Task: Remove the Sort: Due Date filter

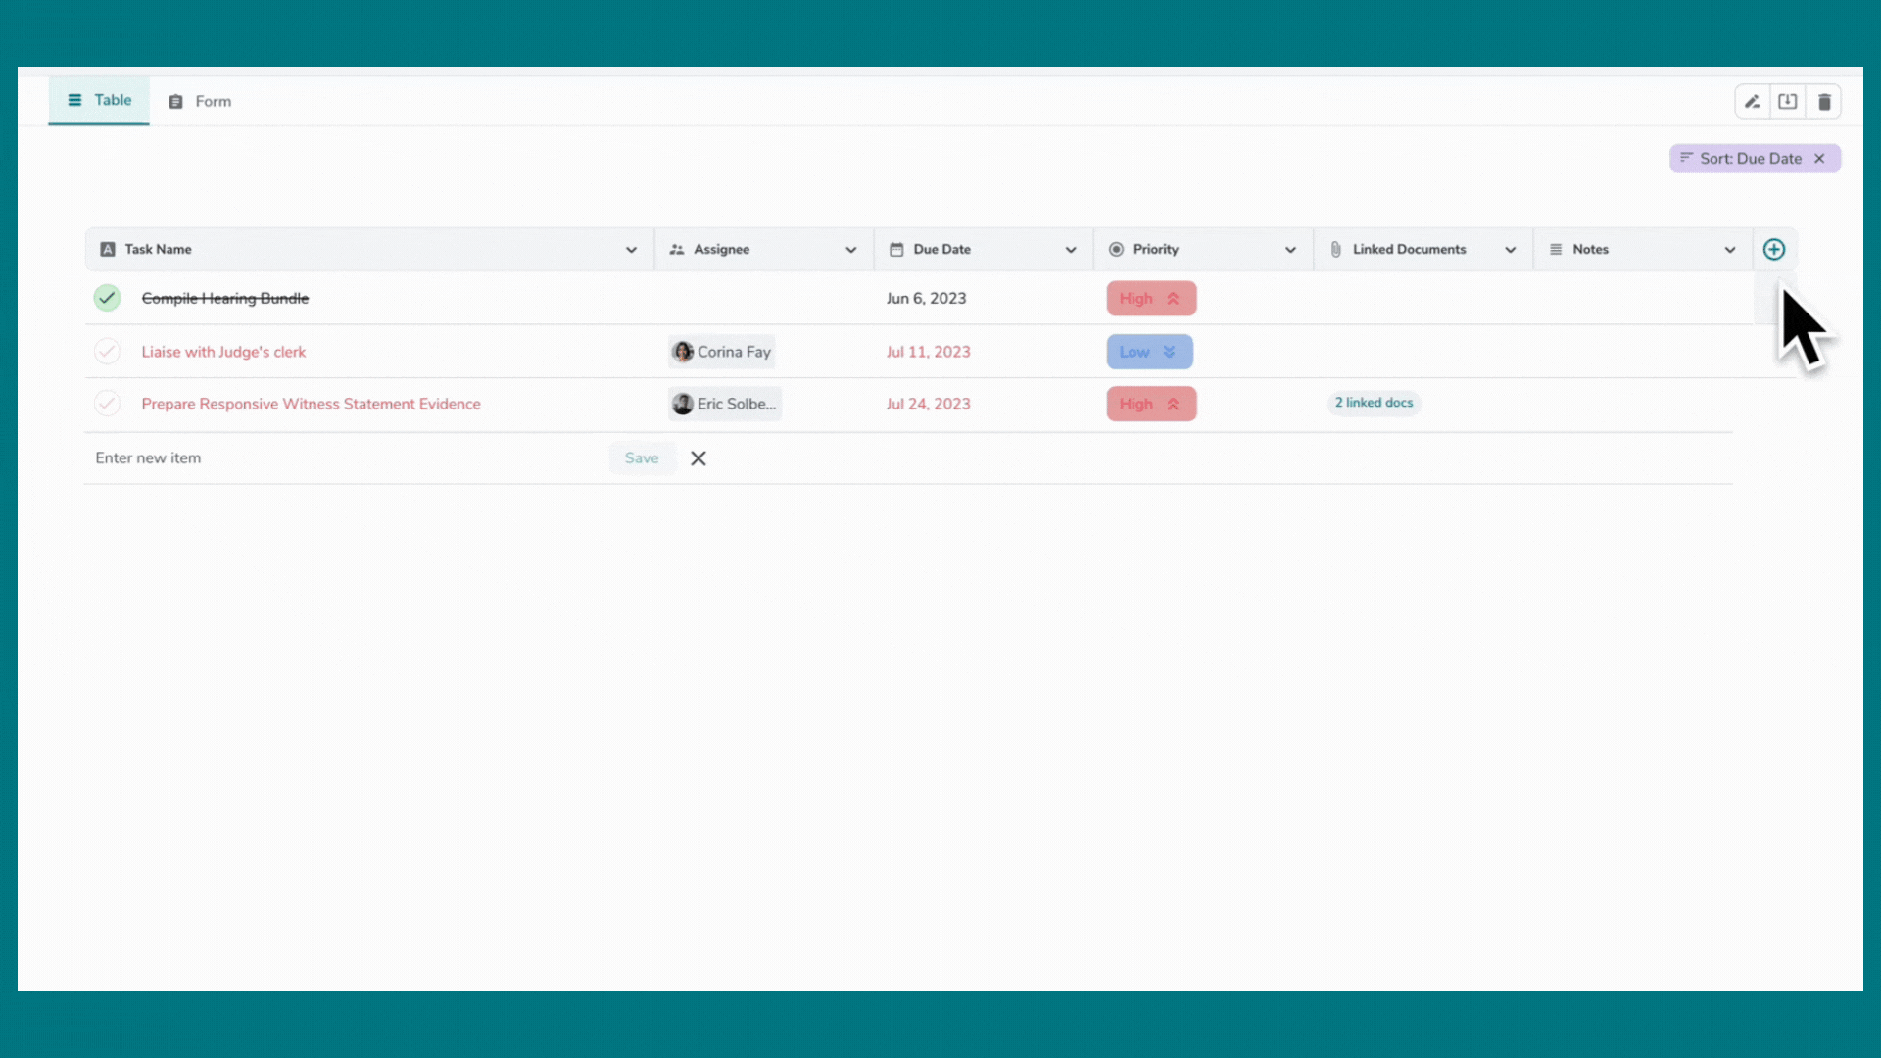Action: click(x=1820, y=158)
